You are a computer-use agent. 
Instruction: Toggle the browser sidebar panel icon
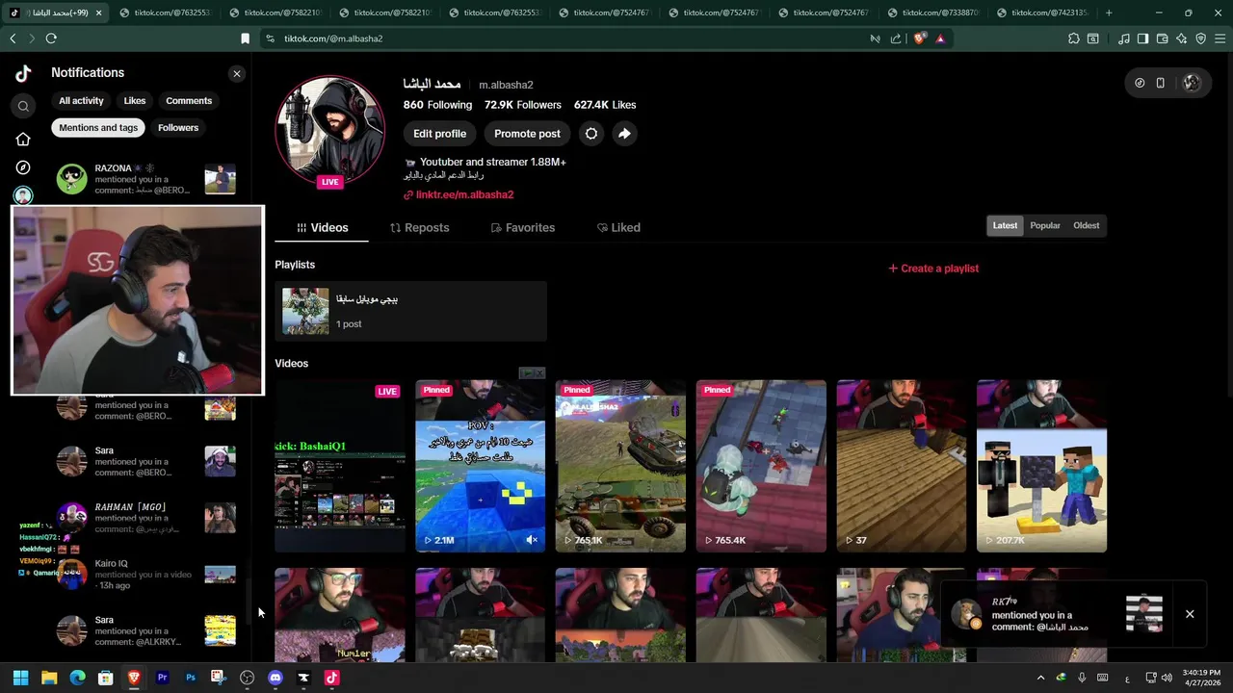click(1142, 38)
